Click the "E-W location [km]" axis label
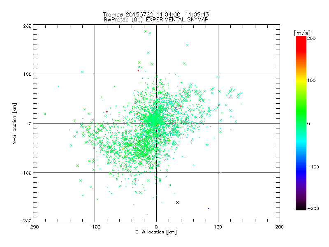This screenshot has height=247, width=329. 156,232
